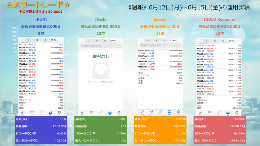Open Chart icon in RUN panel
The image size is (260, 146).
[32, 112]
